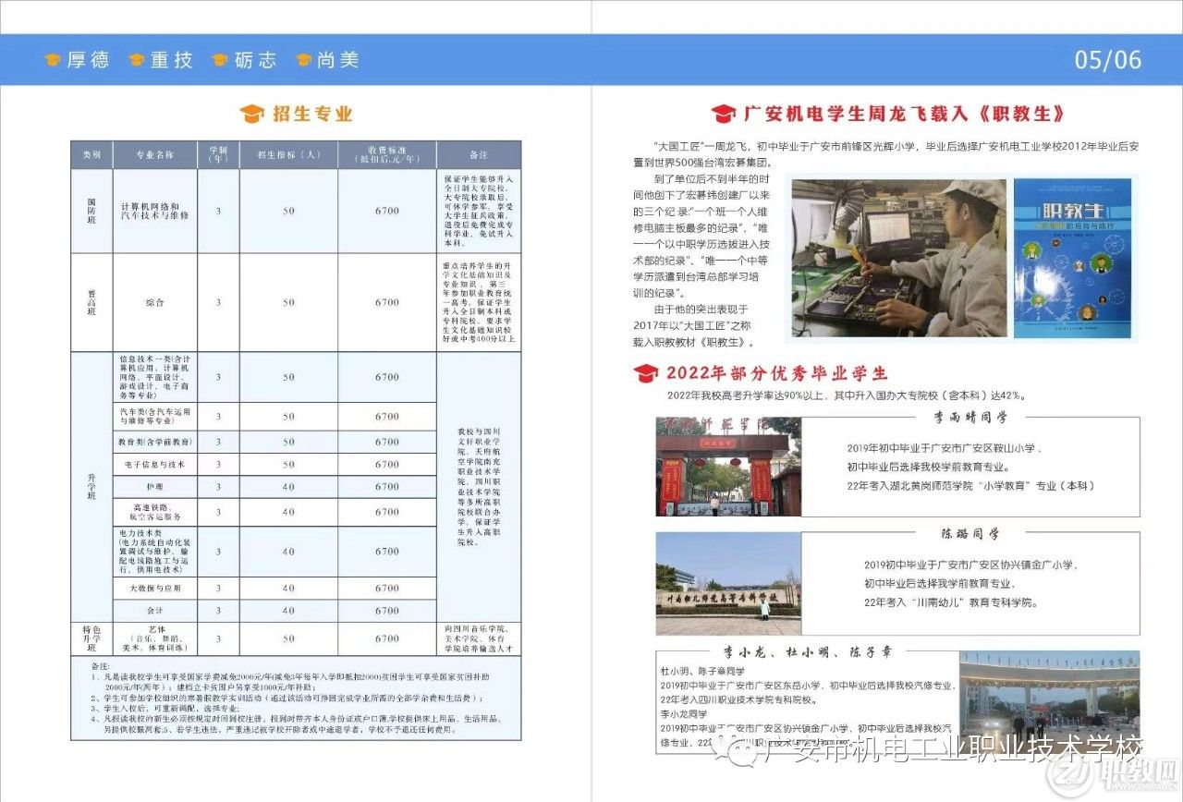Click the graduation cap icon beside 尚美
This screenshot has height=802, width=1183.
pyautogui.click(x=303, y=60)
